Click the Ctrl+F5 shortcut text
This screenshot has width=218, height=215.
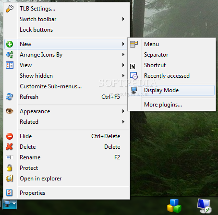coord(110,97)
